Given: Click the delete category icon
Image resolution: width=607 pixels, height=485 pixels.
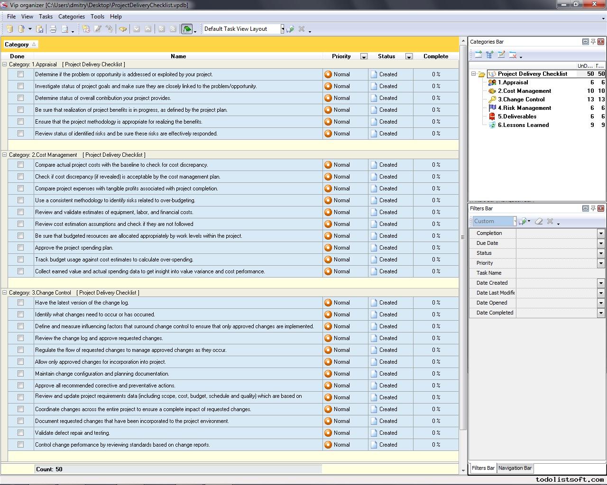Looking at the screenshot, I should 513,55.
